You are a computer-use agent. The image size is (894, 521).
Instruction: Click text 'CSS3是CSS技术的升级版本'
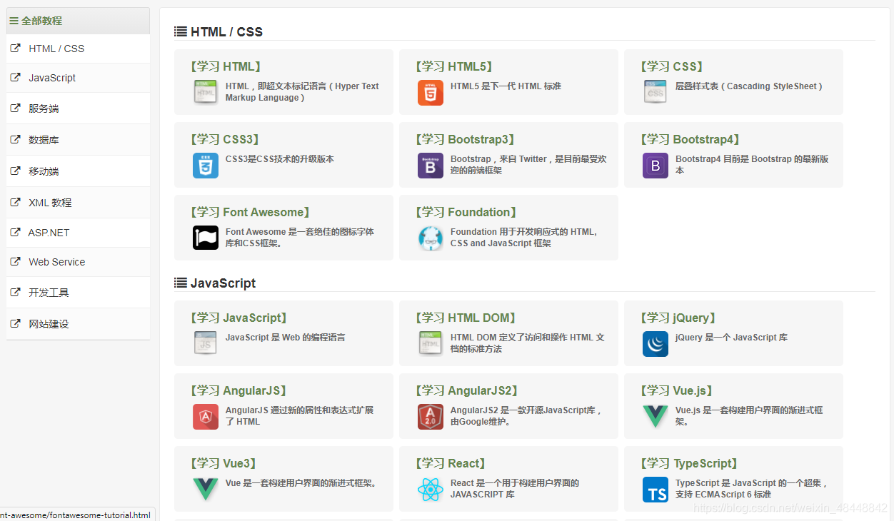[x=280, y=158]
